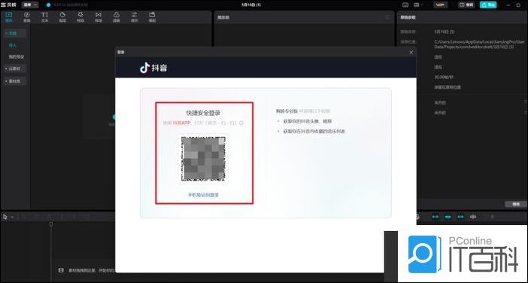Click the cyan 导出 (Export) button

pos(488,5)
